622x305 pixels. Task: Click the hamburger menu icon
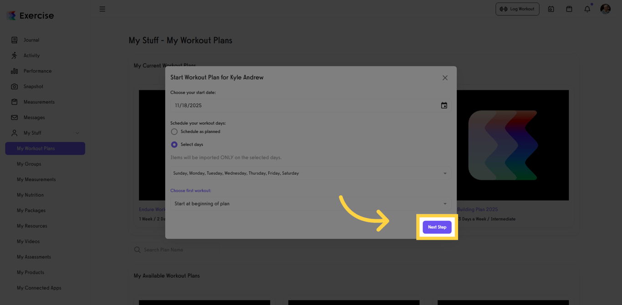pyautogui.click(x=102, y=9)
